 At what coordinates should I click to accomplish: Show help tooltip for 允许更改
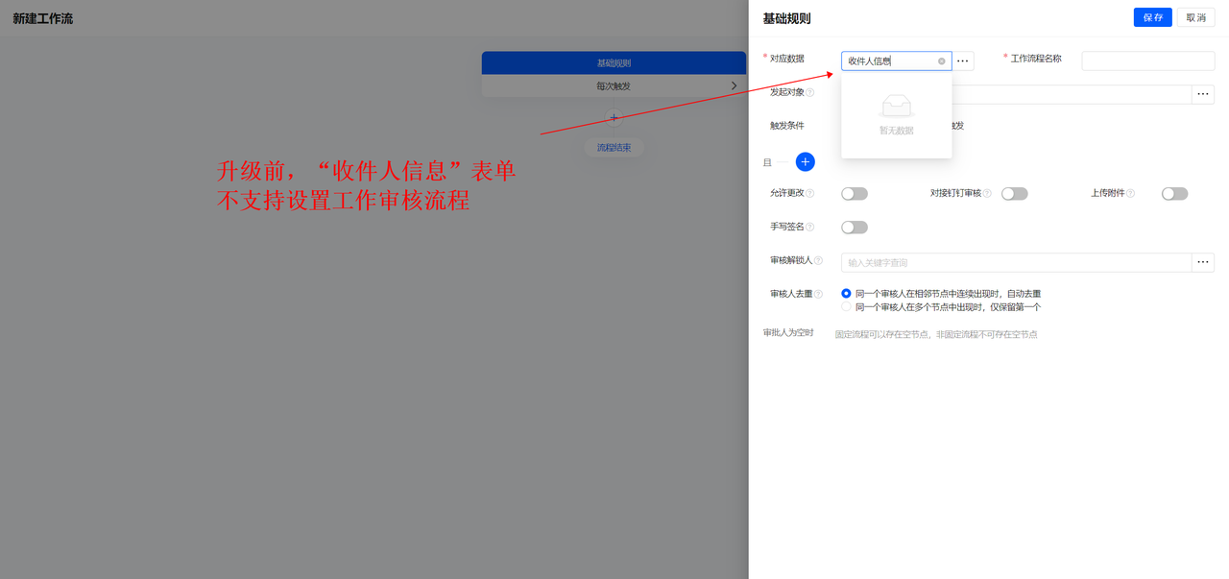(x=810, y=194)
